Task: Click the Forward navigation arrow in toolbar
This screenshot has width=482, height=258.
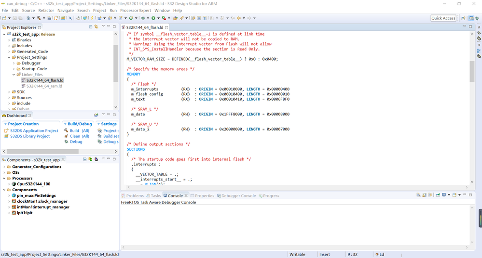Action: [249, 18]
